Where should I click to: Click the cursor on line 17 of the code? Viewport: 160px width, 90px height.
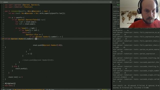[36, 39]
